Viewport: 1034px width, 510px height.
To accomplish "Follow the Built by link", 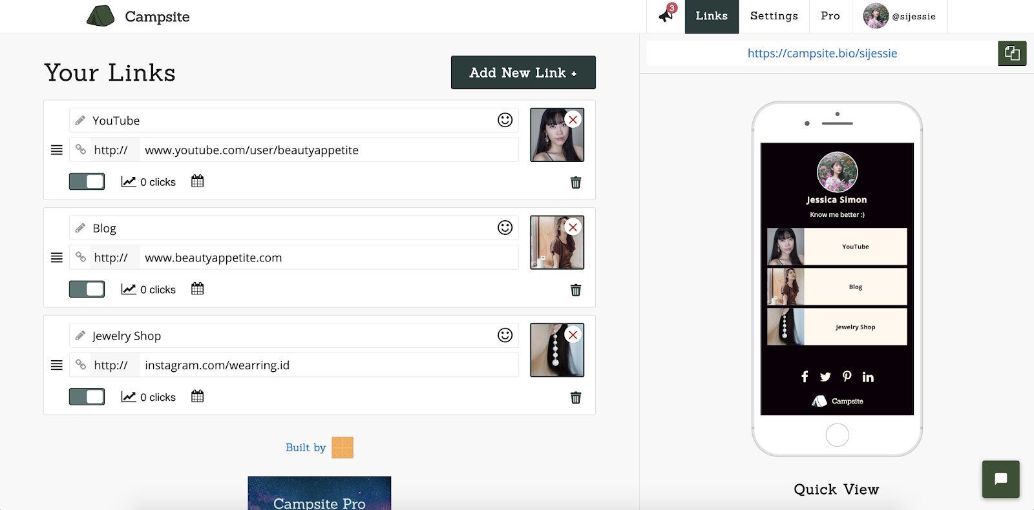I will 306,447.
